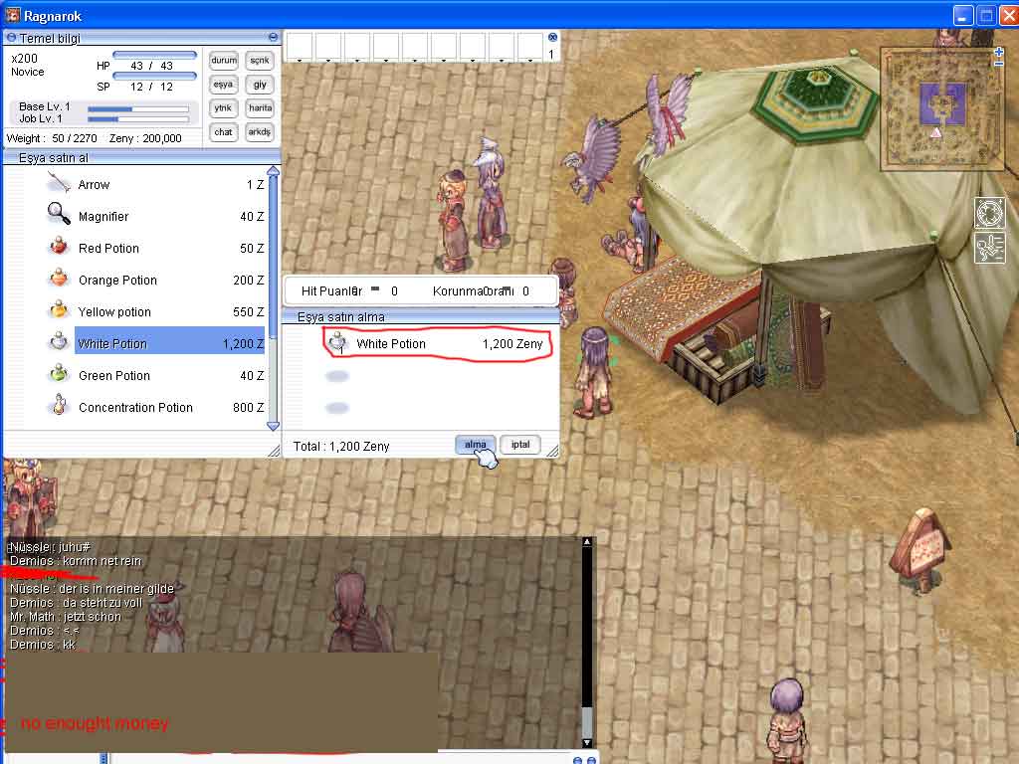Click the SP bar
Viewport: 1019px width, 764px height.
pos(154,76)
